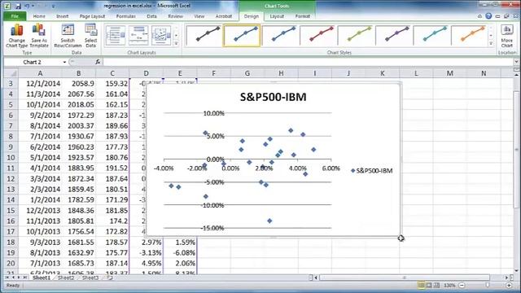Click Normal view icon in status bar
The width and height of the screenshot is (521, 293).
tap(422, 286)
